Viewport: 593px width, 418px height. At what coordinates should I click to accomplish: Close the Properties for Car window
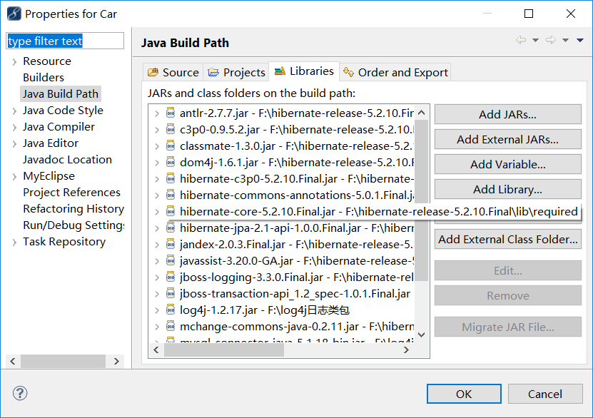pyautogui.click(x=571, y=14)
